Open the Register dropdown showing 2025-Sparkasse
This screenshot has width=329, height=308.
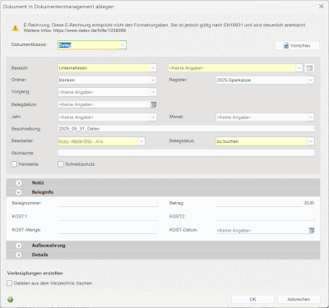pyautogui.click(x=311, y=80)
